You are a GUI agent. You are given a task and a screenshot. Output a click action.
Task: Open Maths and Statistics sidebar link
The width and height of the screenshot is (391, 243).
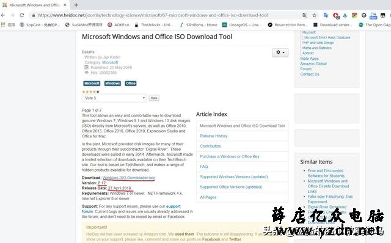click(317, 48)
